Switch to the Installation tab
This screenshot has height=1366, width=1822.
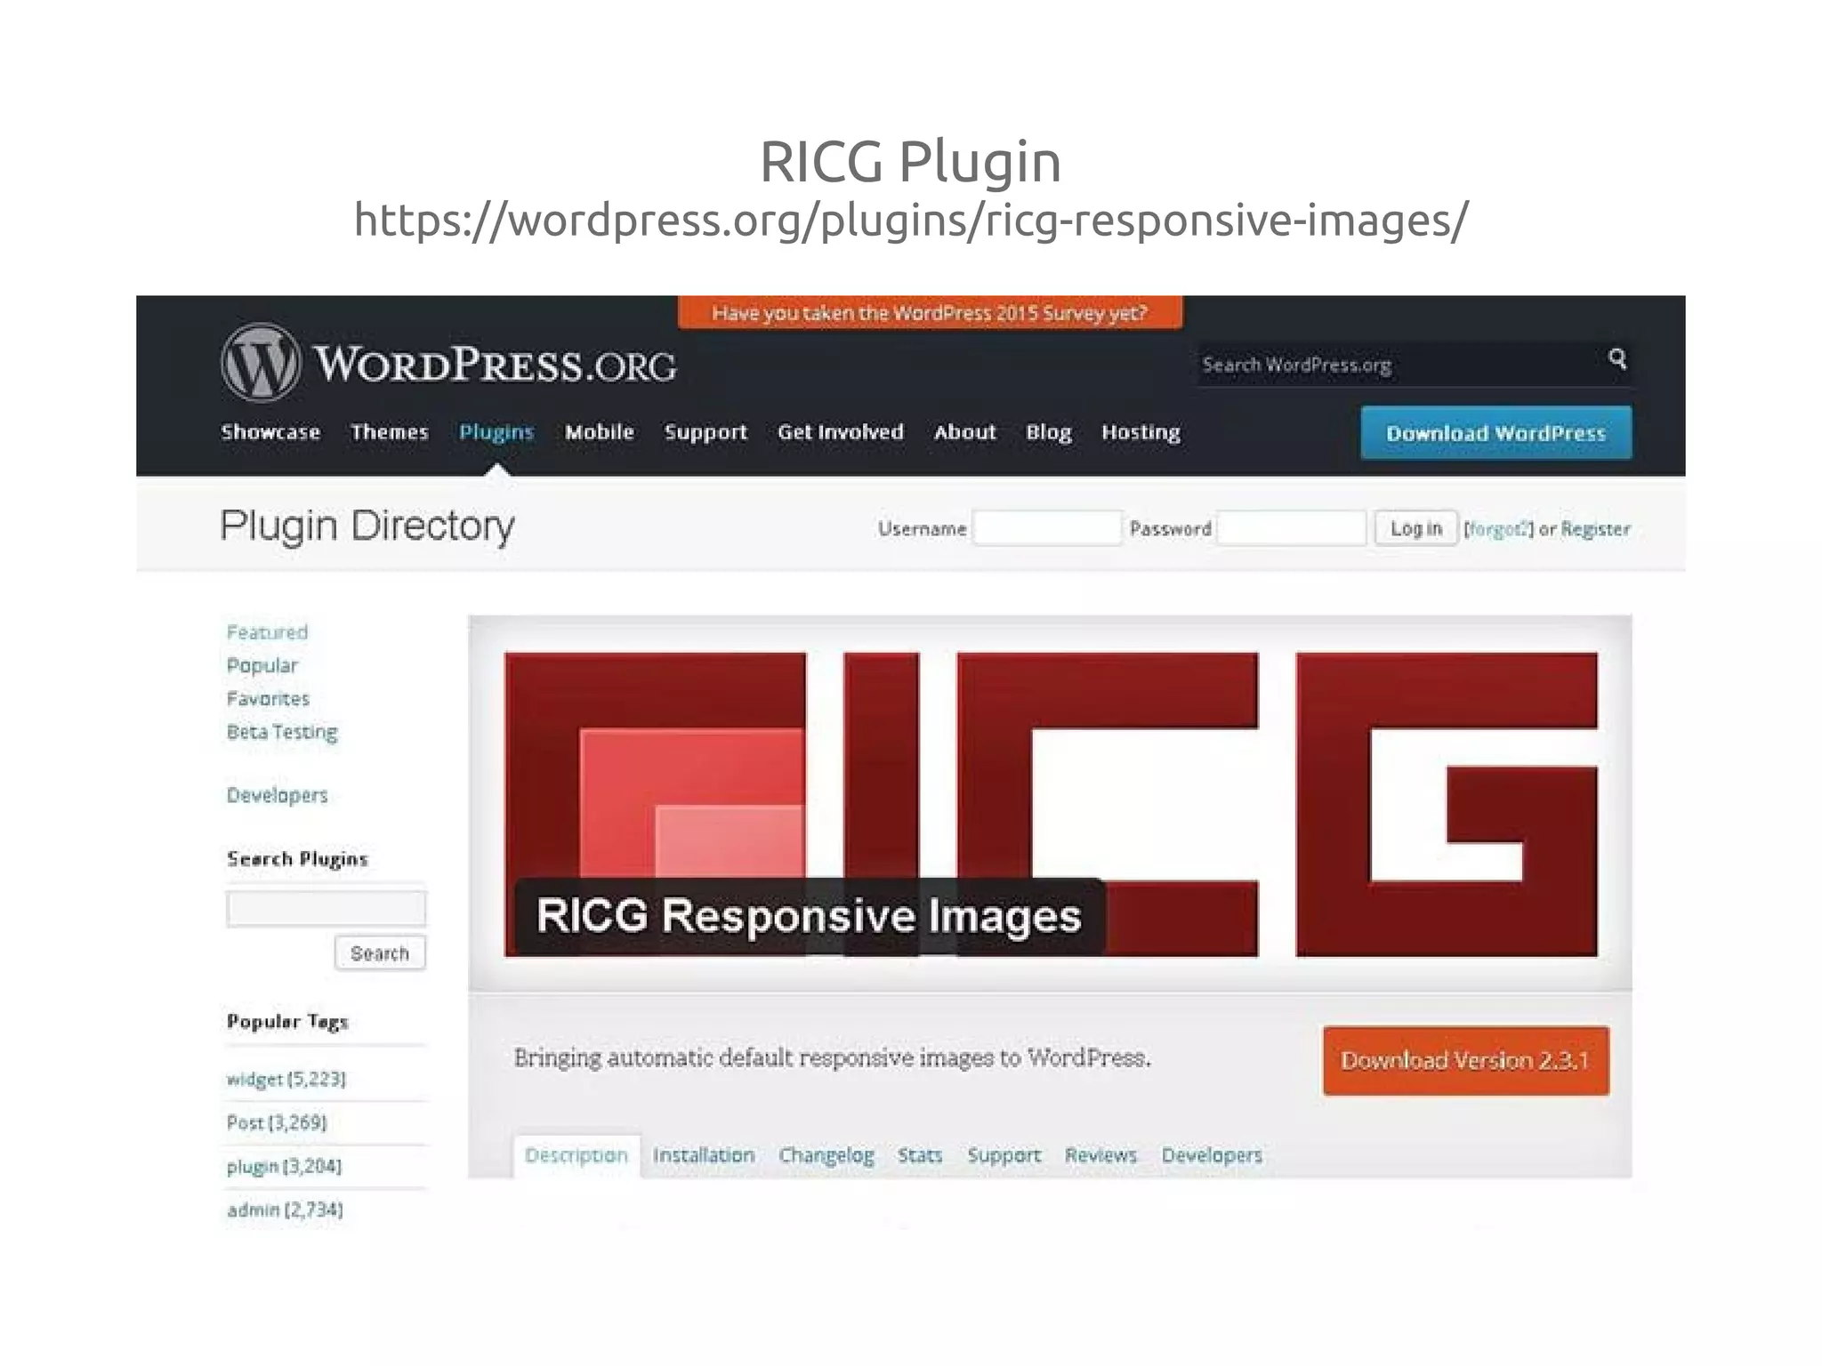click(704, 1155)
